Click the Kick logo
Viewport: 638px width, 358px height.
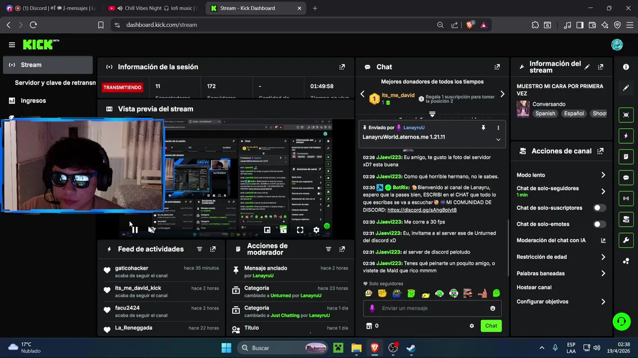[x=41, y=45]
